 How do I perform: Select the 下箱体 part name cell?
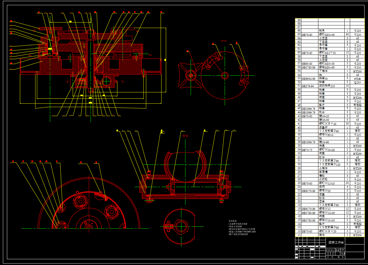pyautogui.click(x=323, y=71)
